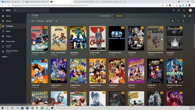The image size is (195, 110).
Task: Open Photoshop from the taskbar
Action: [27, 108]
